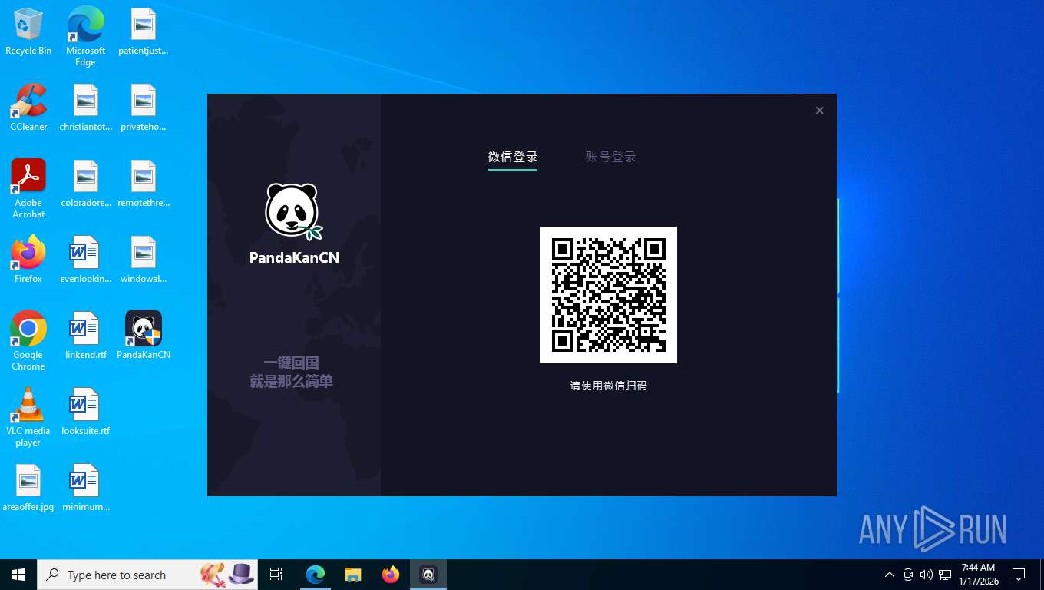Click the WeChat login QR code

click(609, 295)
